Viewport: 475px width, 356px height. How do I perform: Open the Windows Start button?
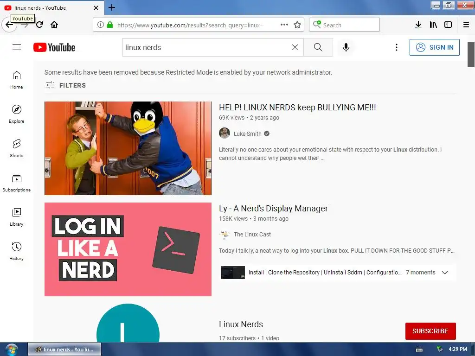[12, 350]
